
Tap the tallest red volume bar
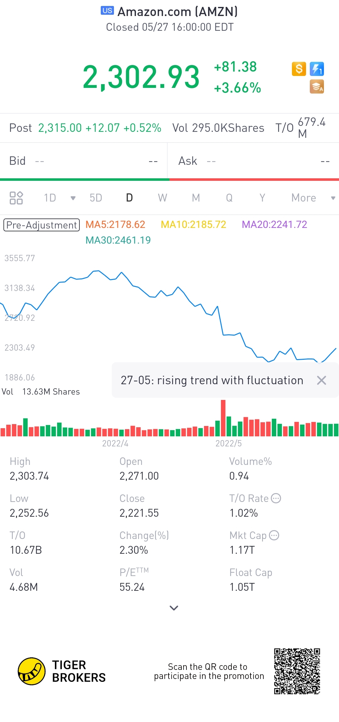tap(223, 418)
